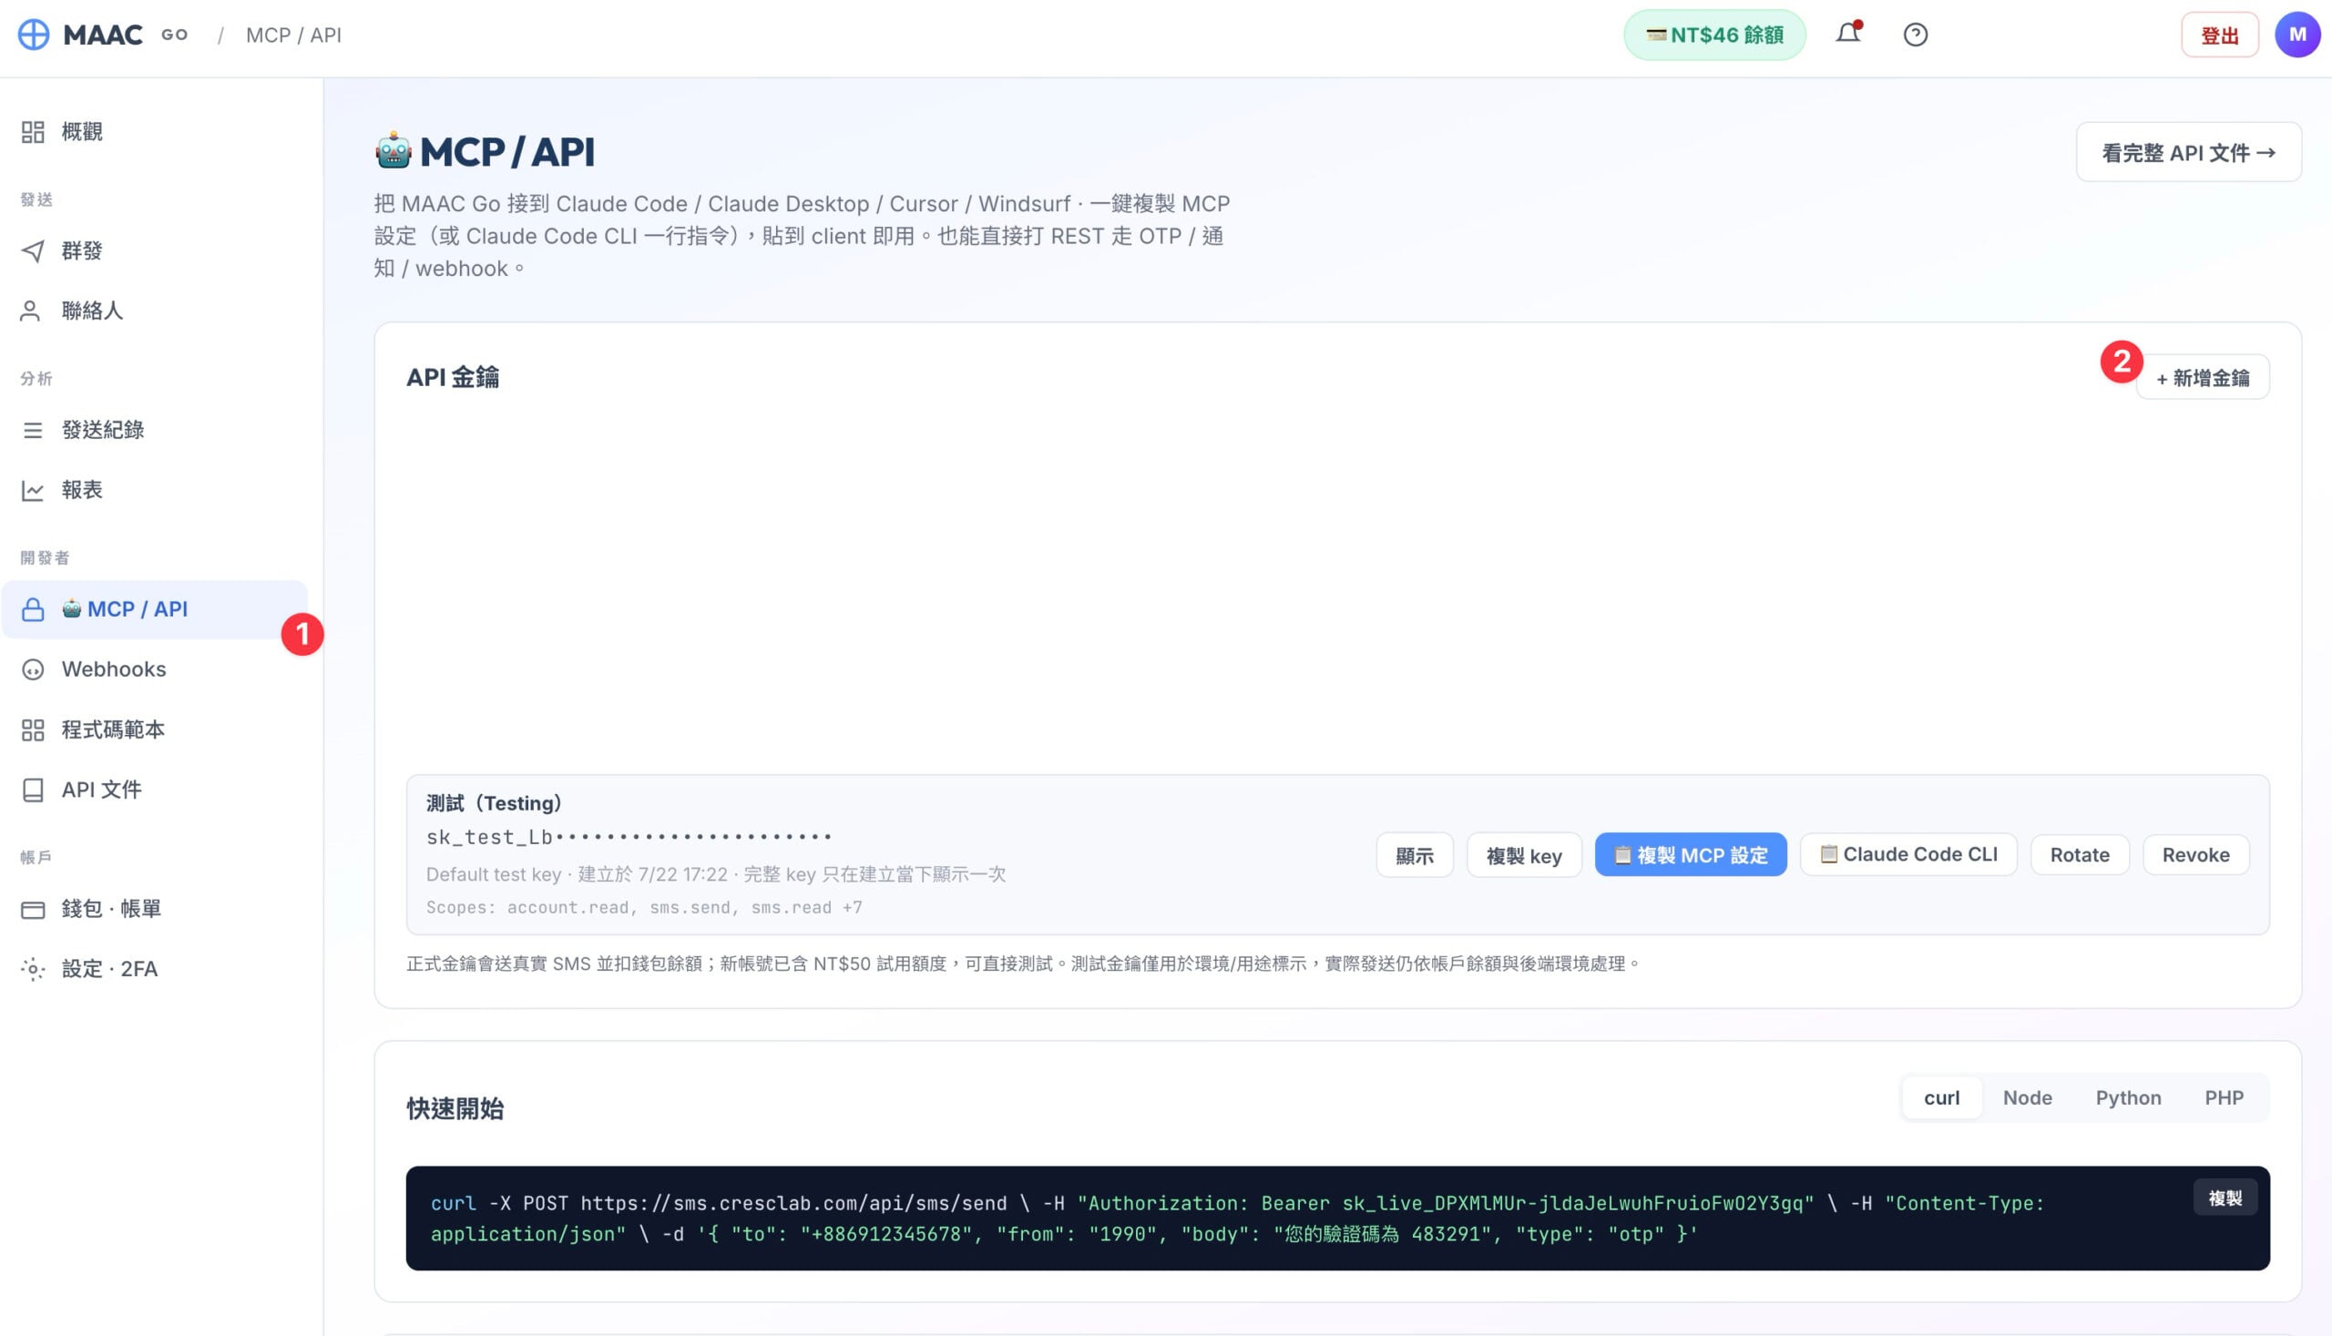Open 錢包 · 帳單 in sidebar
The height and width of the screenshot is (1336, 2332).
[154, 909]
